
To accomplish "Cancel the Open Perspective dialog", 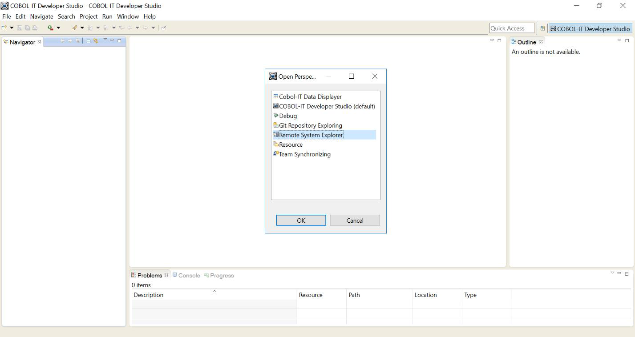I will (354, 220).
